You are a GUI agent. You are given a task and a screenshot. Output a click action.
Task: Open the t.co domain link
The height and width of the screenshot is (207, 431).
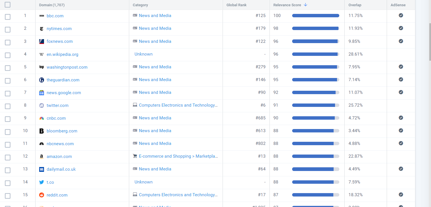pos(50,182)
